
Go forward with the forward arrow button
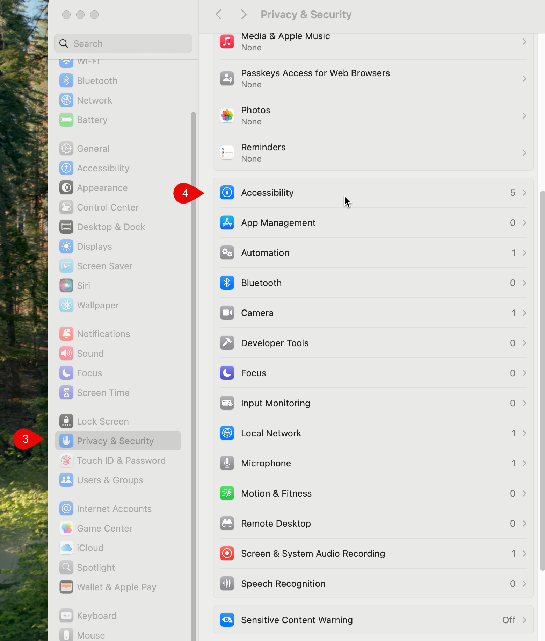click(x=244, y=14)
